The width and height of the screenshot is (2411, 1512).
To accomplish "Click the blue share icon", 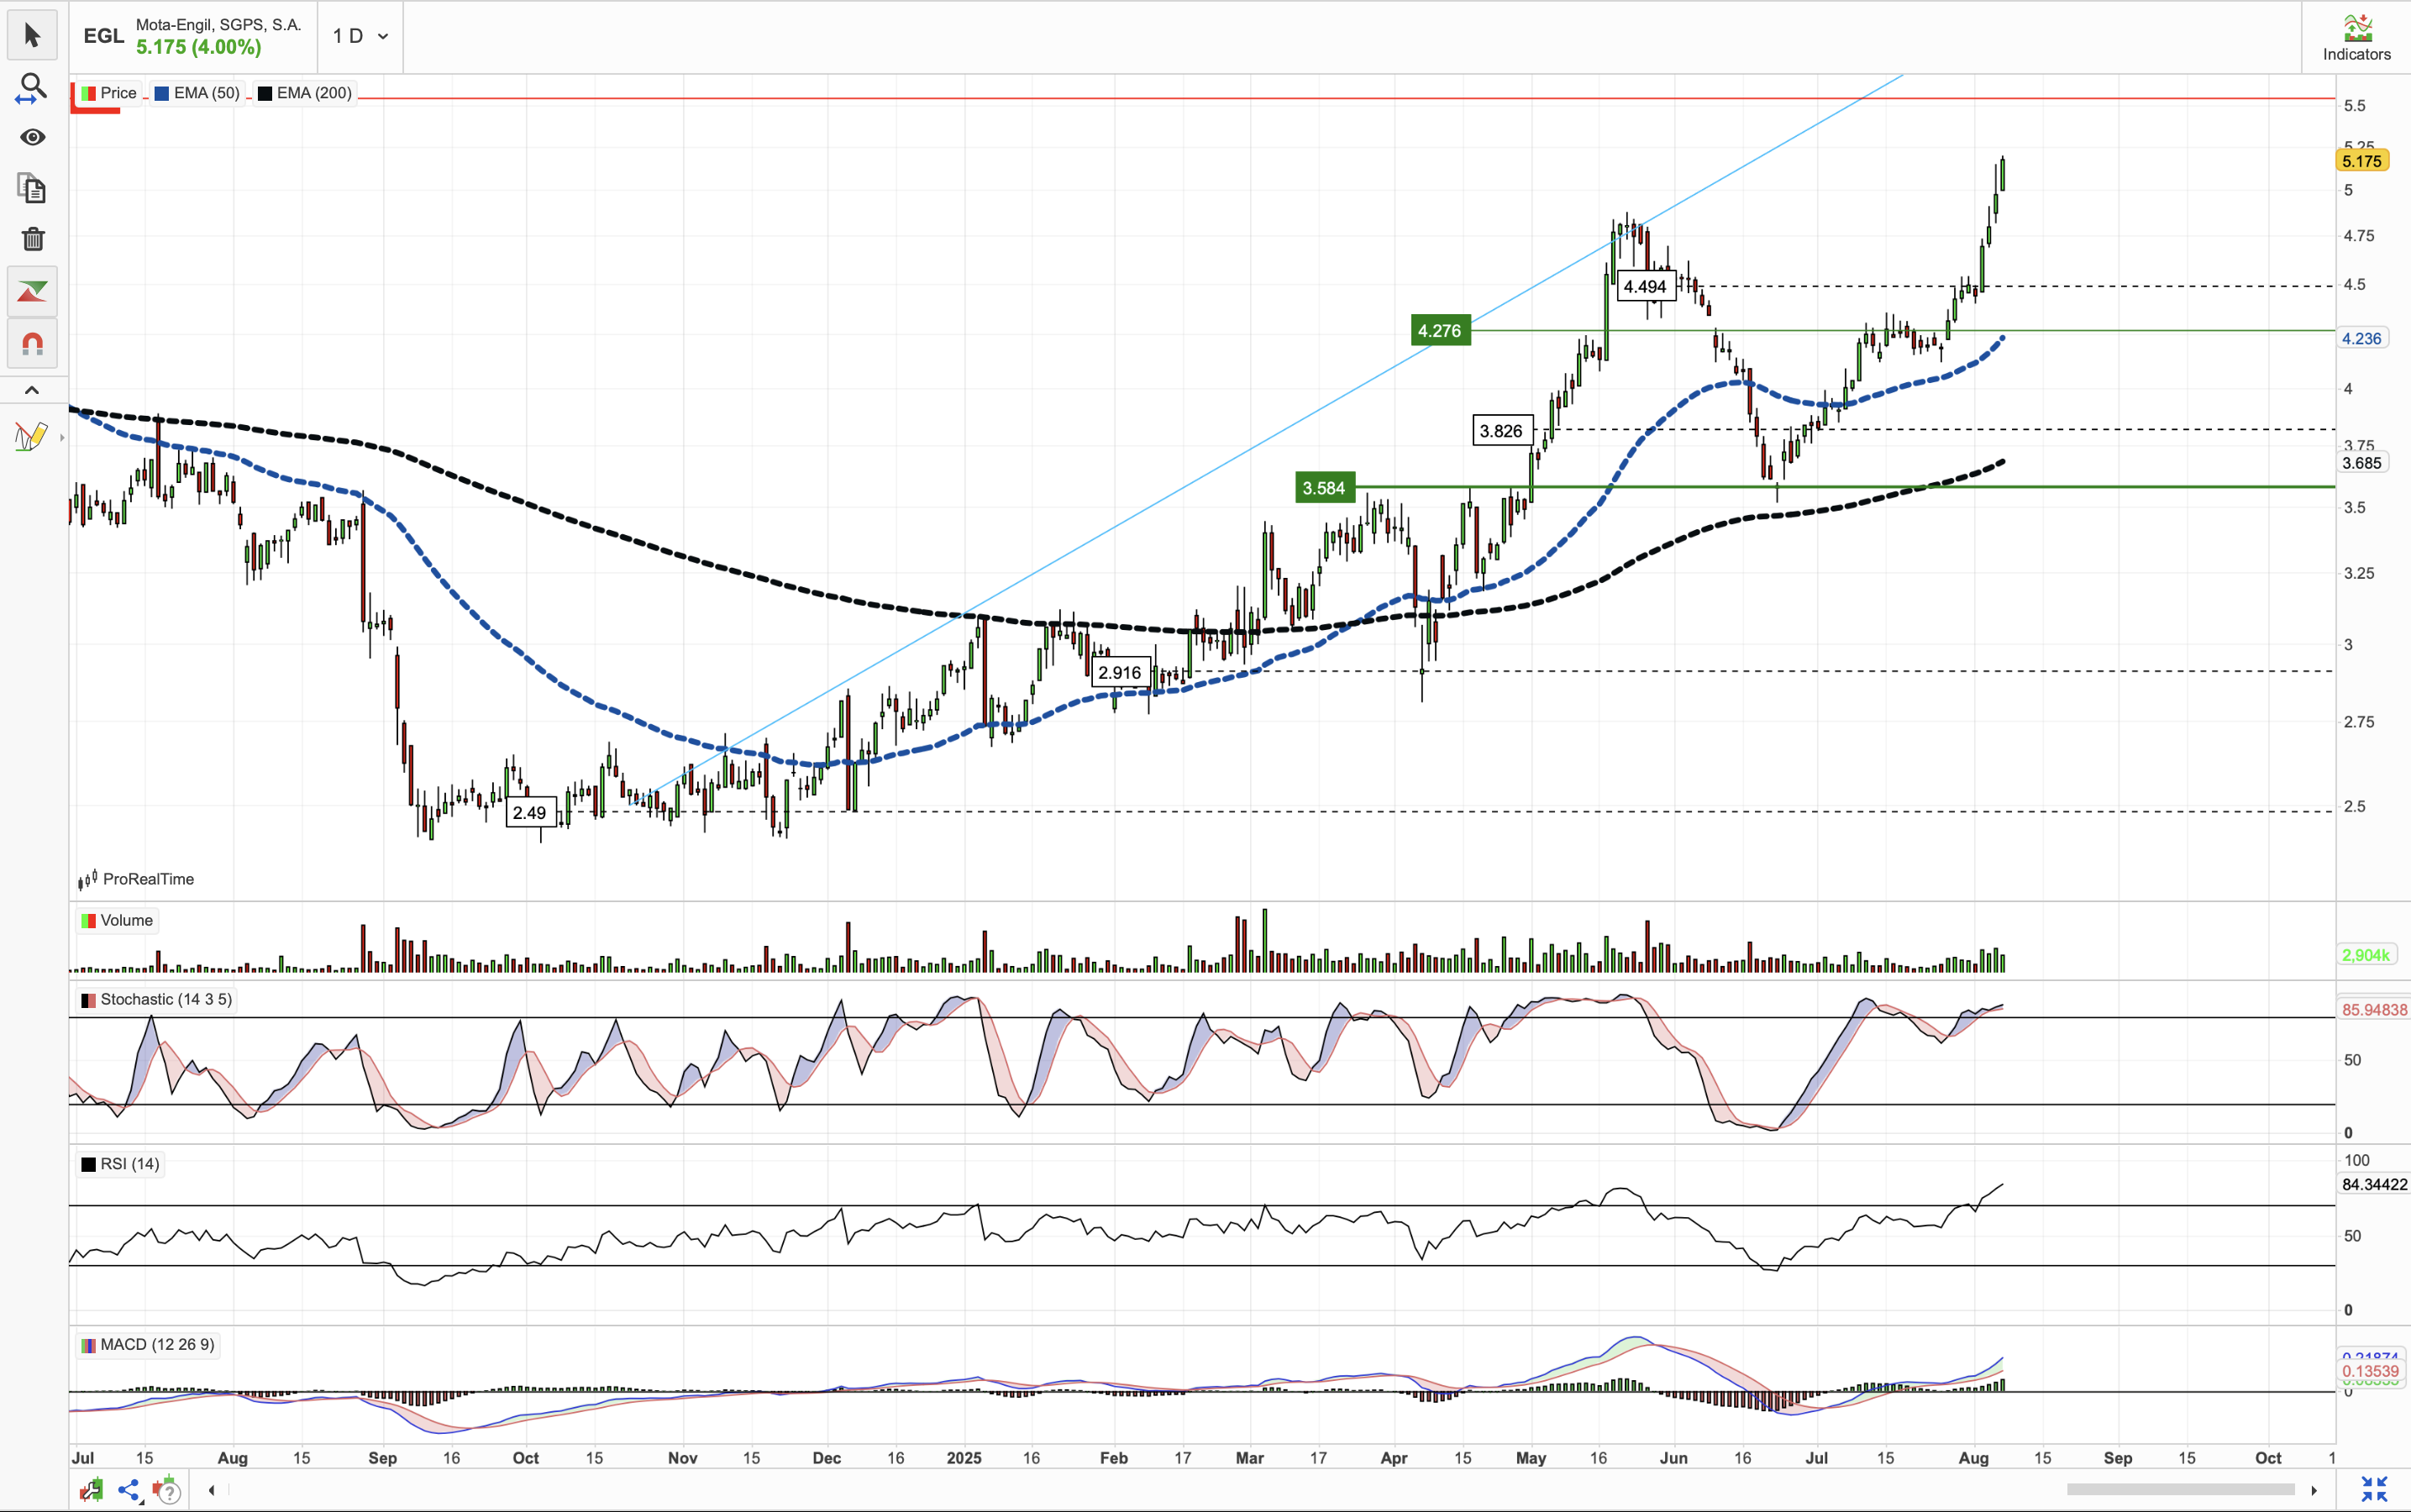I will pyautogui.click(x=129, y=1490).
